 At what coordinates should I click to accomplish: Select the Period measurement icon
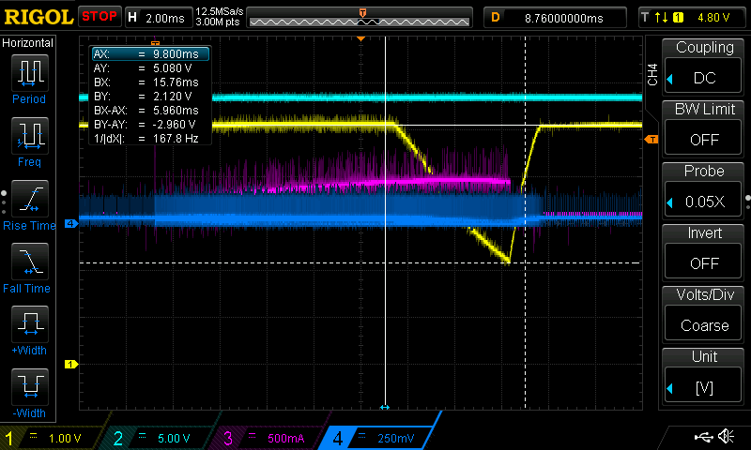click(30, 73)
